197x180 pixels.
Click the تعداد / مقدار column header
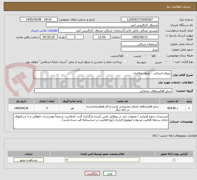pos(46,101)
